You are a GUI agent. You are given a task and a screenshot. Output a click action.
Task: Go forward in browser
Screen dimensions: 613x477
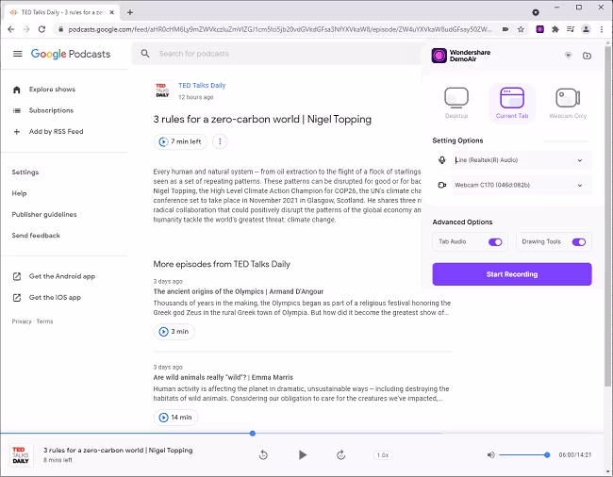pos(26,29)
